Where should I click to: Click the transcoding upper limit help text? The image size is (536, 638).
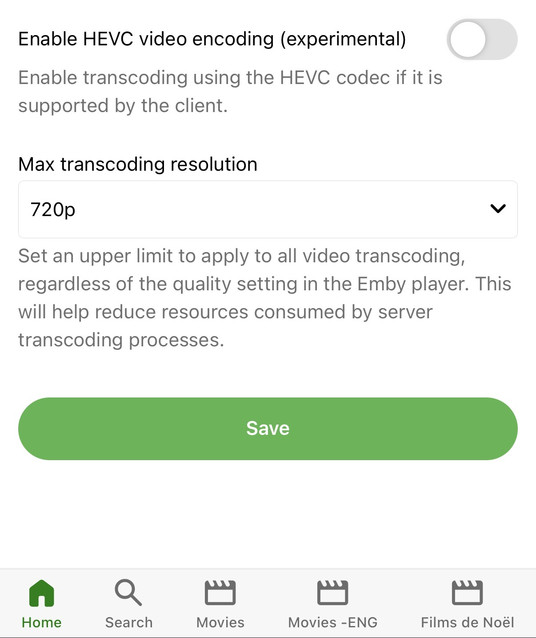point(265,298)
